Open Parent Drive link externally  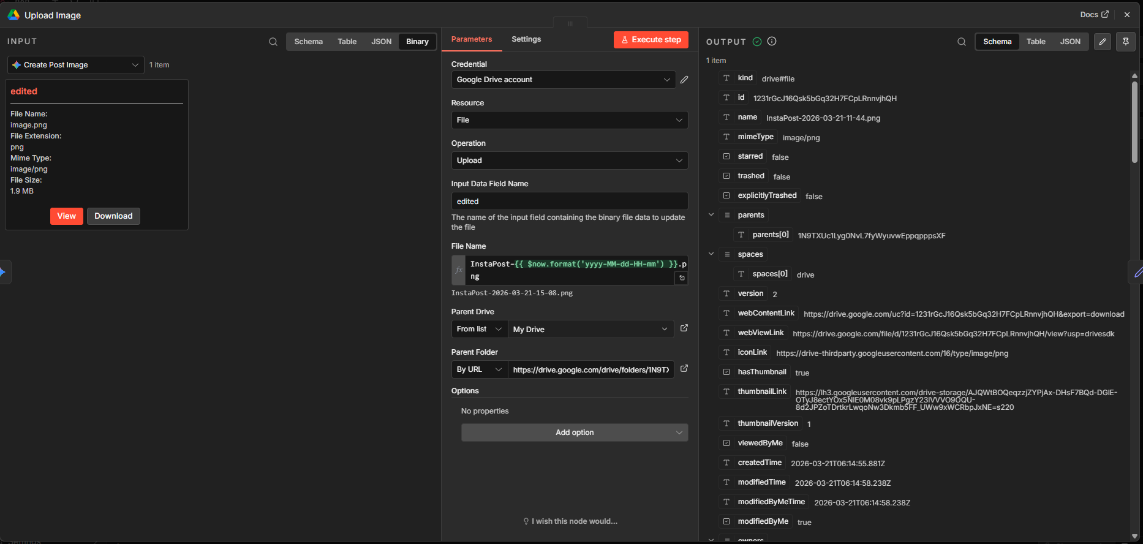pos(684,328)
